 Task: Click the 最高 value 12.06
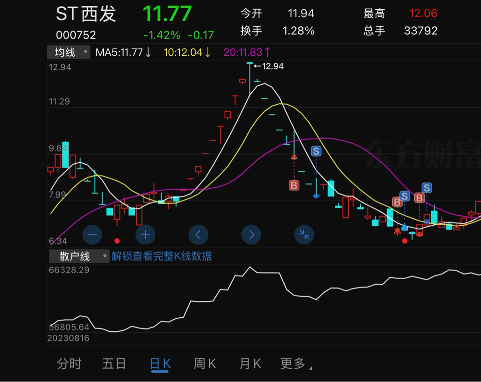[423, 13]
